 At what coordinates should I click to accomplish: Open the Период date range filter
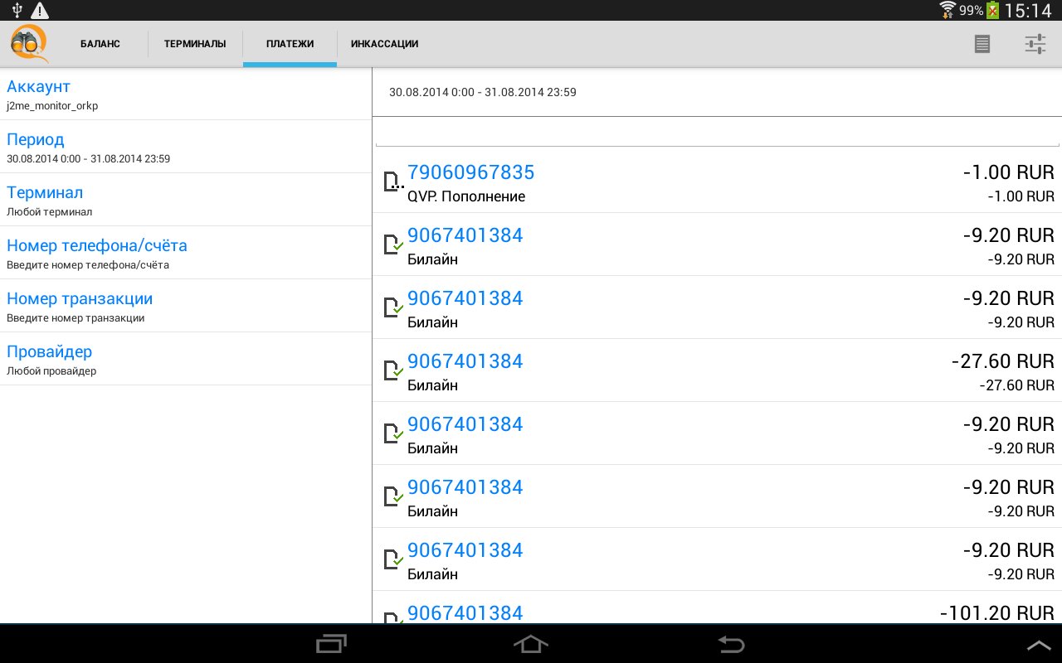[186, 147]
